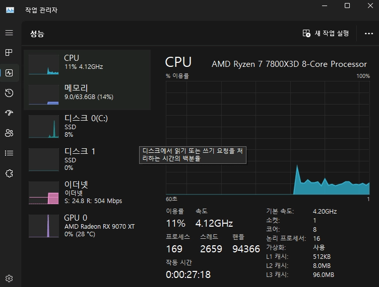
Task: Click the main CPU utilization graph
Action: point(268,138)
